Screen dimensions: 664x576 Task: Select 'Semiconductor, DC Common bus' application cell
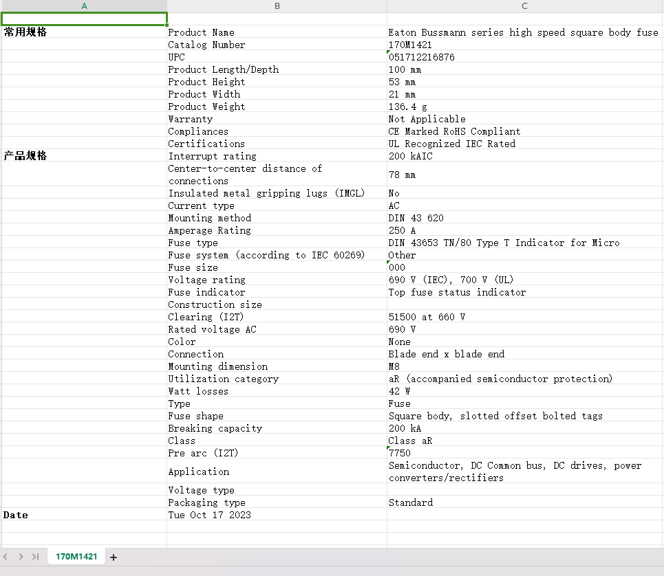click(525, 472)
